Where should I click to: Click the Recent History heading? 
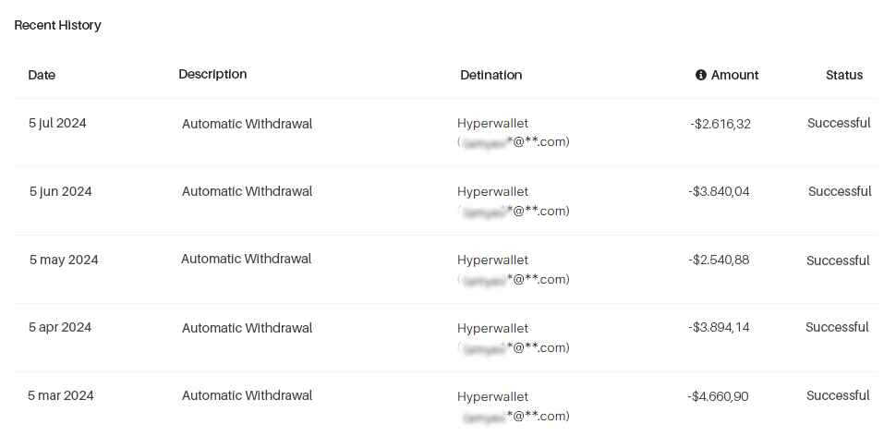click(x=57, y=25)
